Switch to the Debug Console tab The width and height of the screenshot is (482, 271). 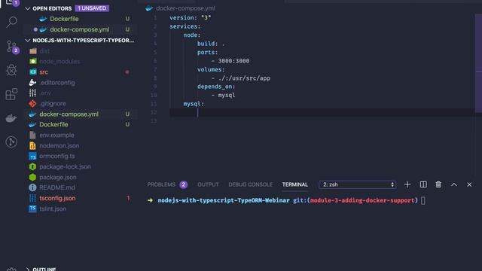(x=250, y=184)
